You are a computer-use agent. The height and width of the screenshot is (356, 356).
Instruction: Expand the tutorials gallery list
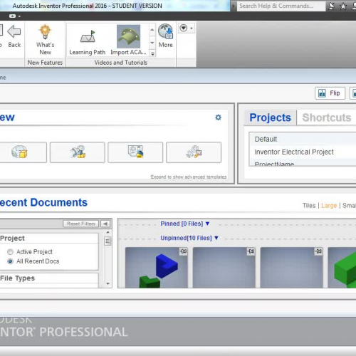point(152,53)
